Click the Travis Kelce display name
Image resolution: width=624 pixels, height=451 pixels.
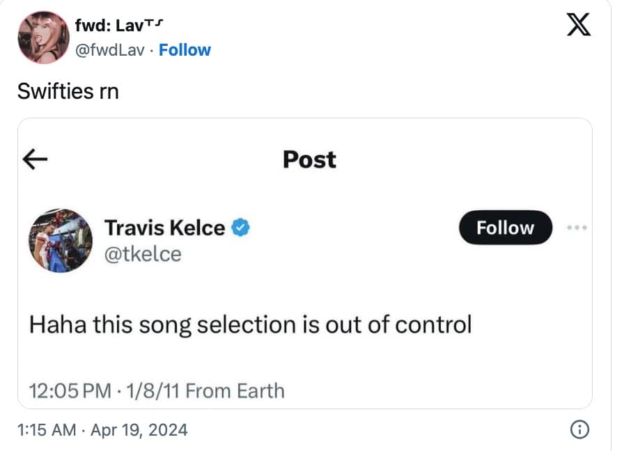pos(164,228)
